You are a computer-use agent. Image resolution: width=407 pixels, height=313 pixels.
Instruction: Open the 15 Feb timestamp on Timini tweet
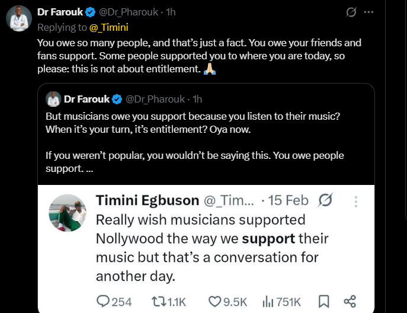289,200
